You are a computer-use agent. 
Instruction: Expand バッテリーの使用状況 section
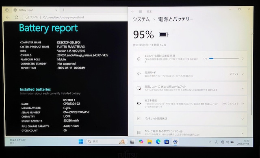[190, 119]
